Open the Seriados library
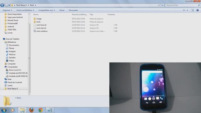 click(x=12, y=57)
